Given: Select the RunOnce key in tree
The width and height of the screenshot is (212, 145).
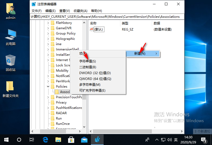Looking at the screenshot, I should pos(63,124).
